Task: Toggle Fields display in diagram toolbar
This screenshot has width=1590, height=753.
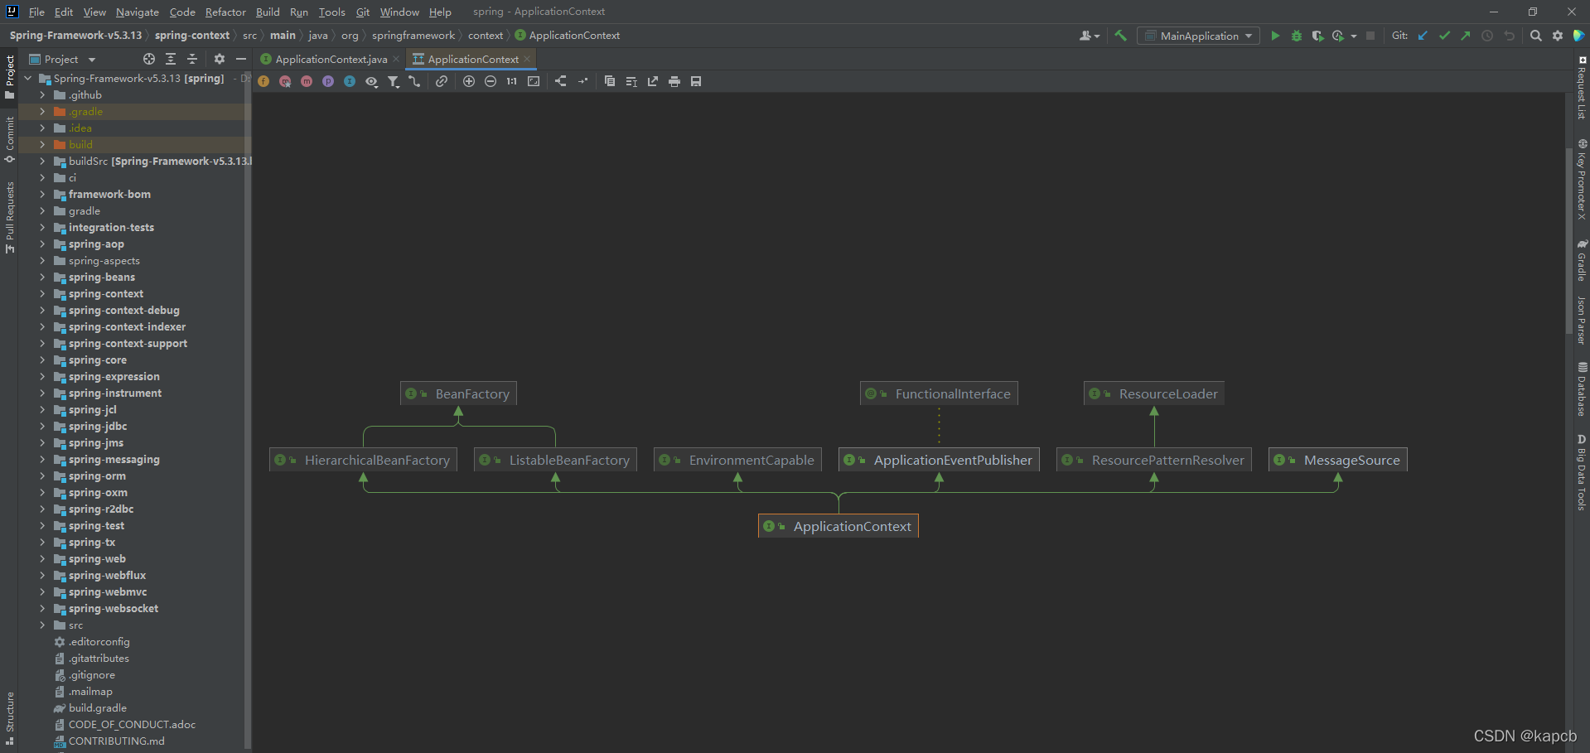Action: [x=263, y=81]
